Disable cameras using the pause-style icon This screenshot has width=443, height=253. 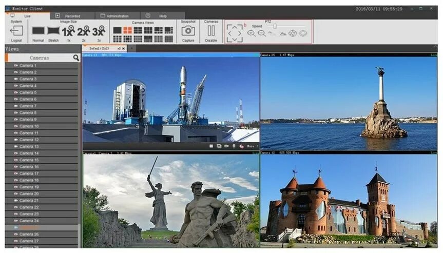(211, 30)
